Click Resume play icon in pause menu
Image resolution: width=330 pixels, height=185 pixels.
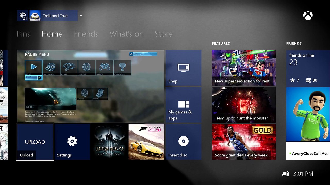point(34,68)
